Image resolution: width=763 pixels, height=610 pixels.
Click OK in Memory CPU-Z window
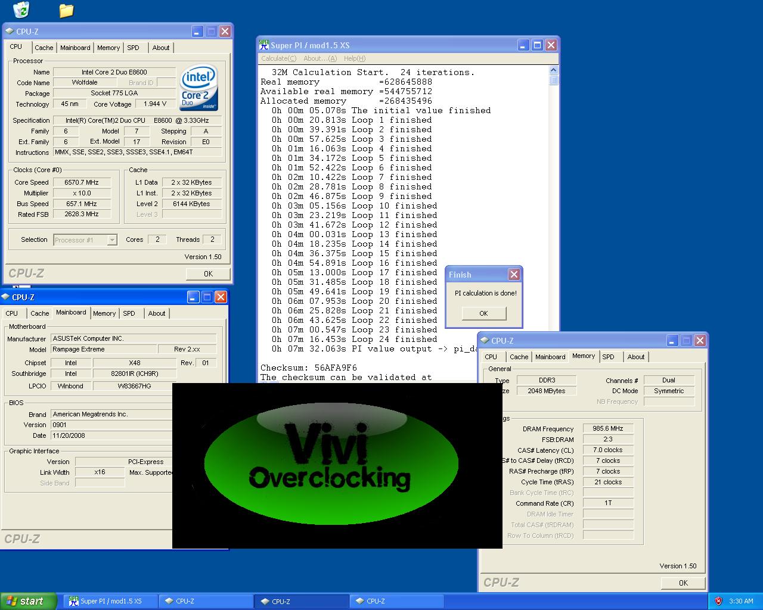click(x=683, y=583)
